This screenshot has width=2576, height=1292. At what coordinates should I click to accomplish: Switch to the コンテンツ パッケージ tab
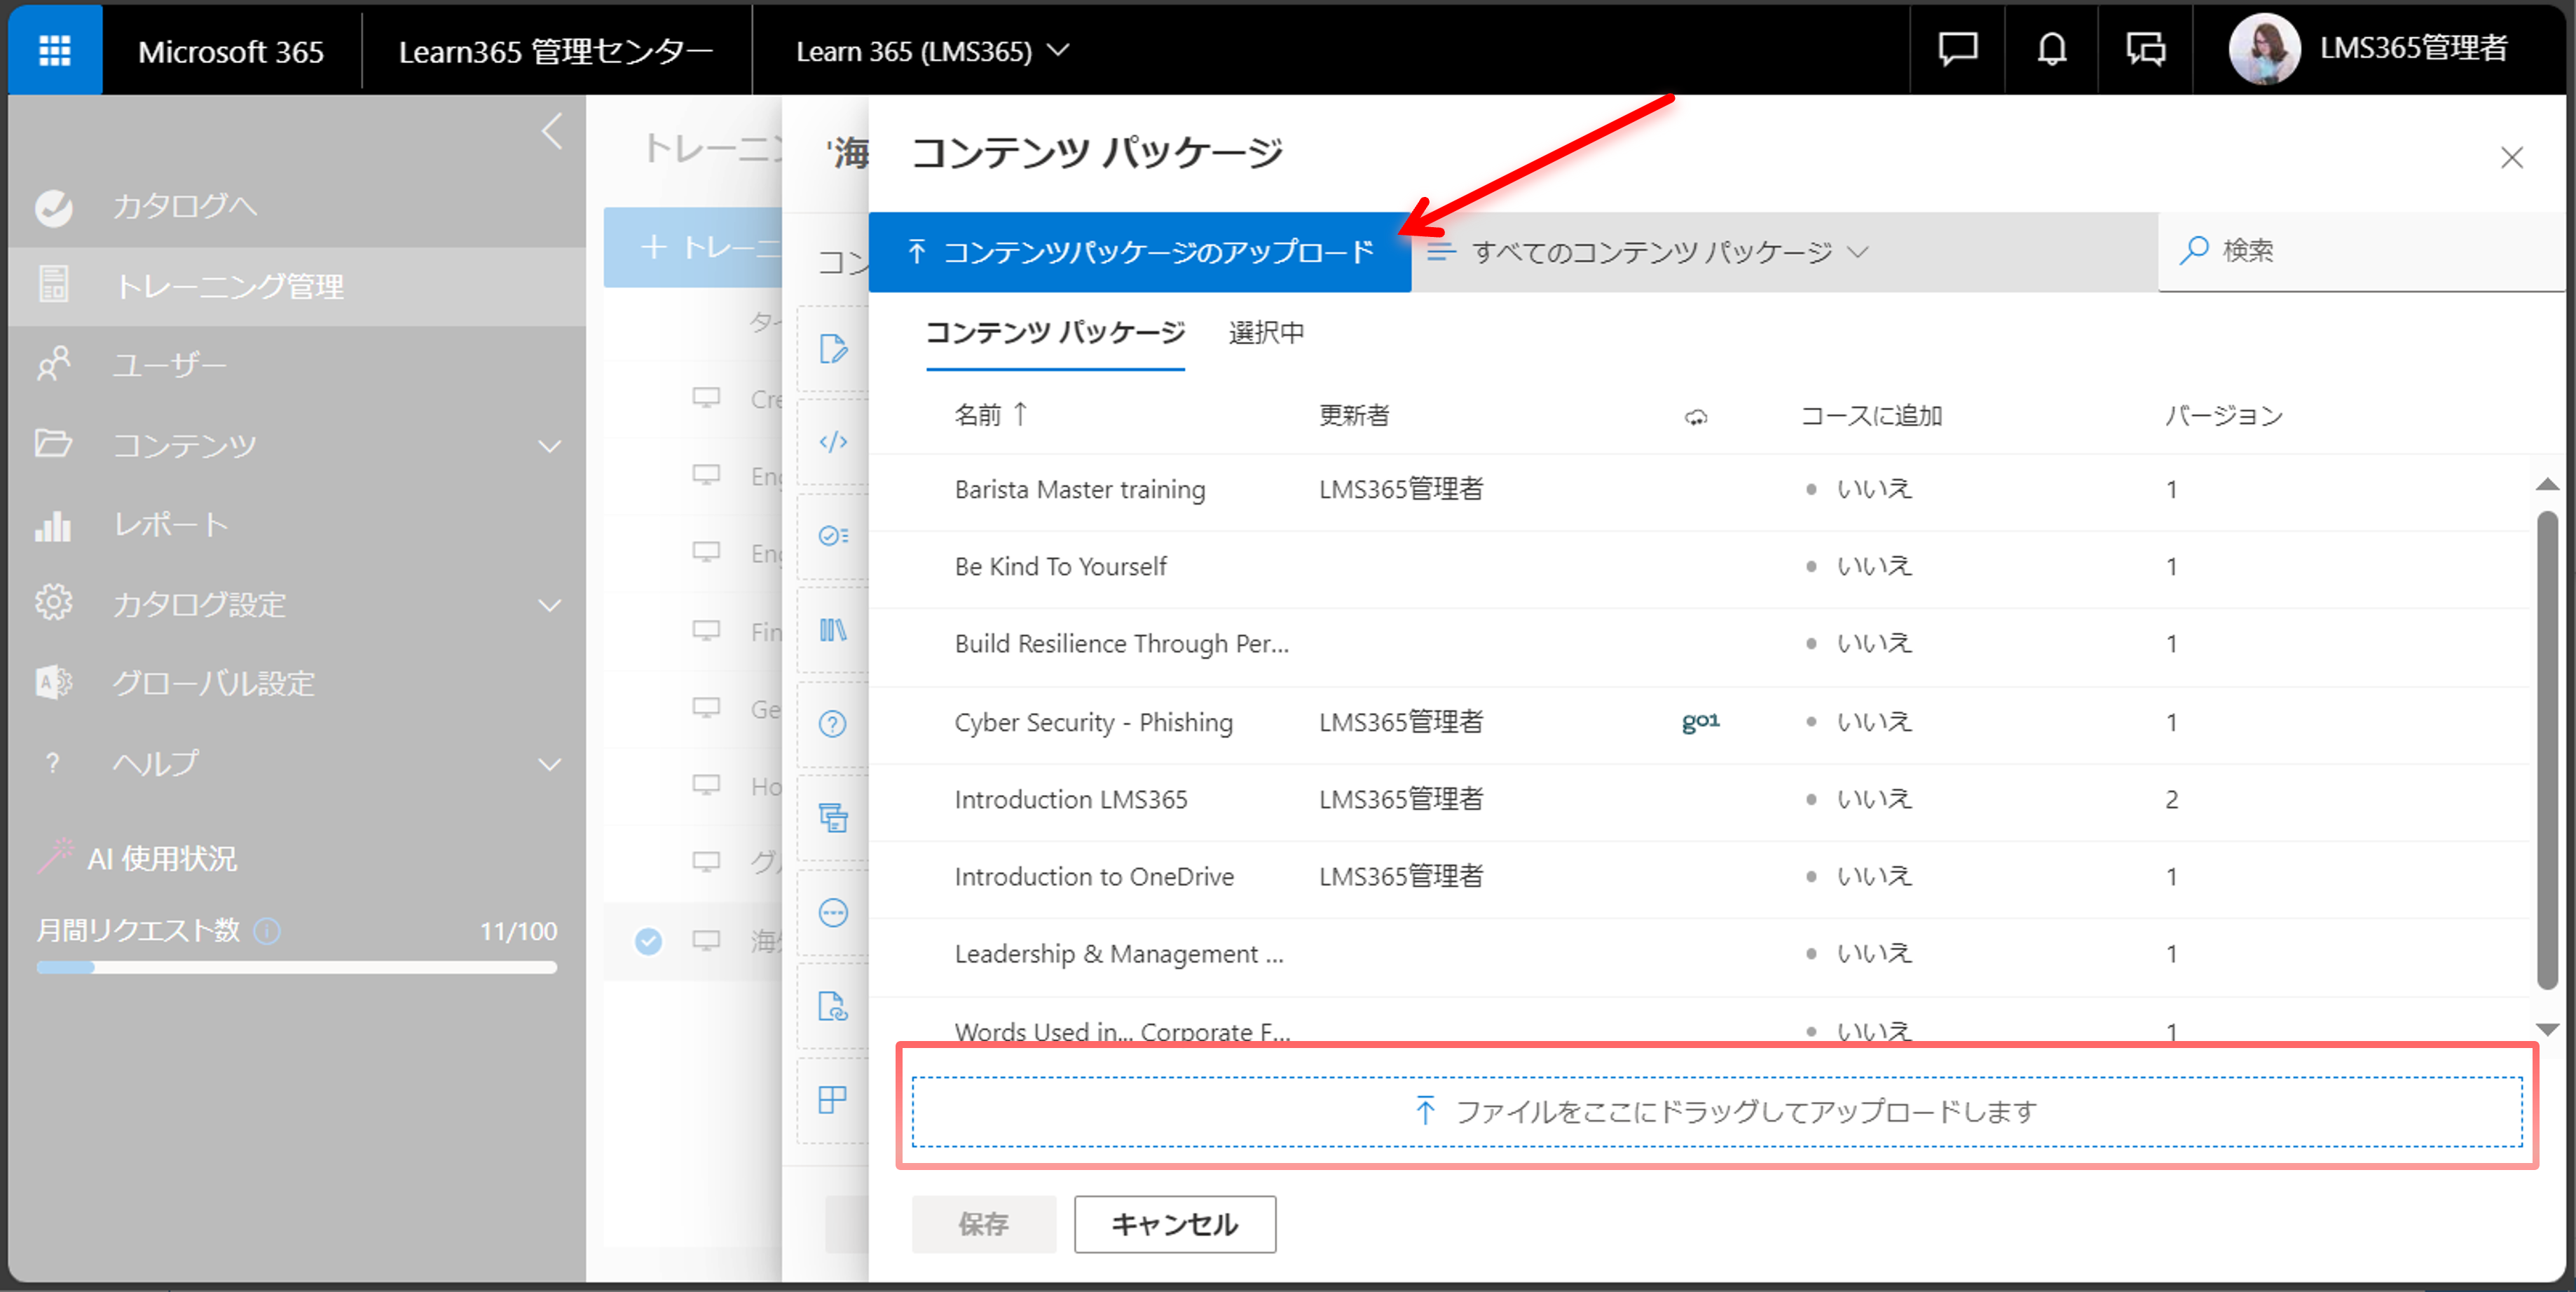(1055, 332)
